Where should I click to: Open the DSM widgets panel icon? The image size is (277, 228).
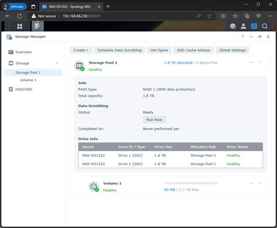pos(254,26)
